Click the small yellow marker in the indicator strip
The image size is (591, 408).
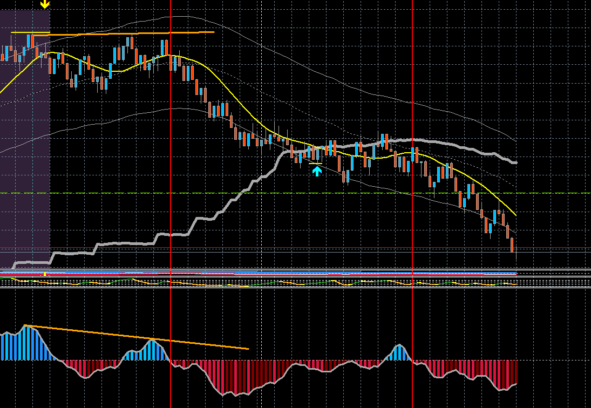(44, 274)
